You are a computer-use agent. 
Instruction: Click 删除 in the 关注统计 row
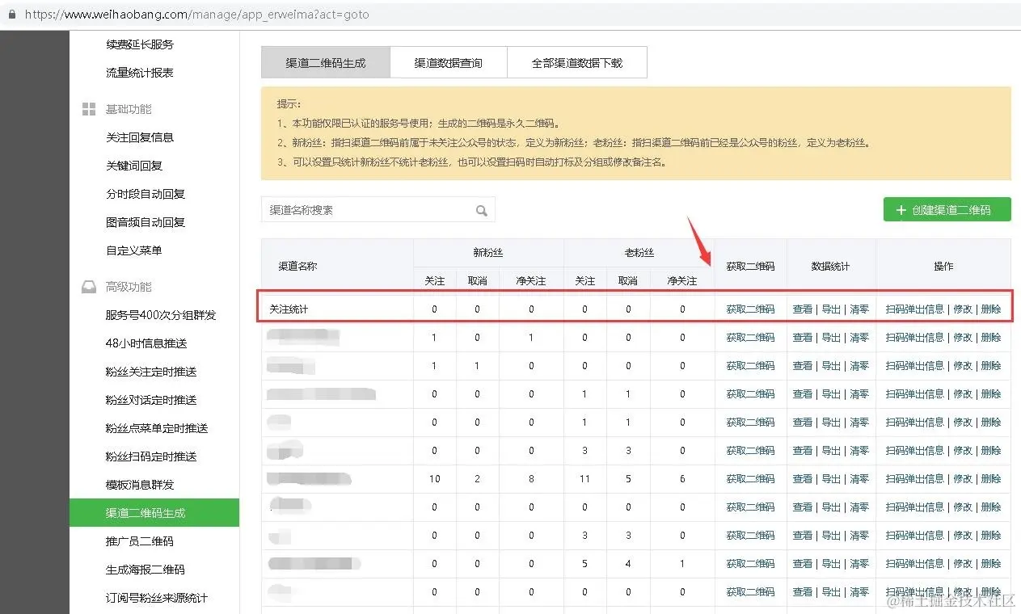point(991,309)
